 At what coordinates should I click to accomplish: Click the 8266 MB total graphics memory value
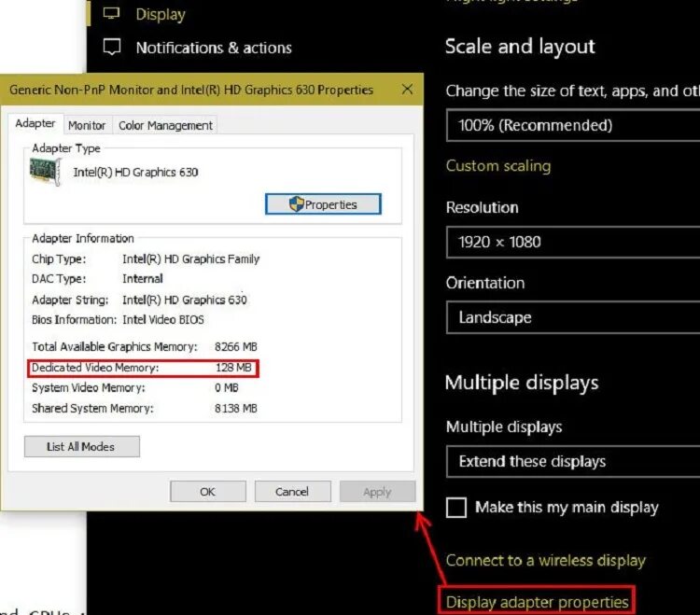tap(236, 347)
